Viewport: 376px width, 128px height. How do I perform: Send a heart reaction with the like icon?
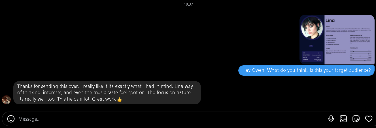[369, 119]
